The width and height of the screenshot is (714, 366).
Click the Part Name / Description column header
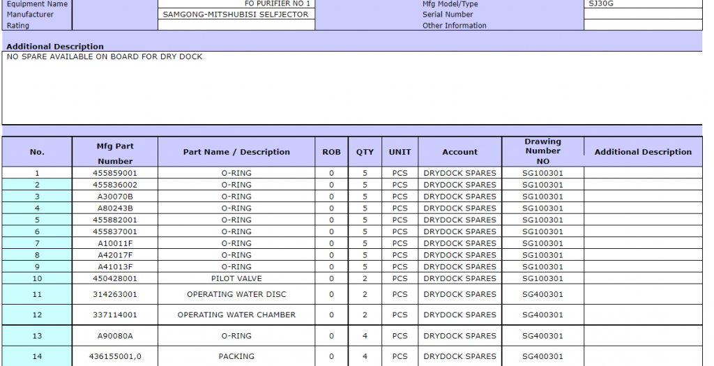[236, 152]
